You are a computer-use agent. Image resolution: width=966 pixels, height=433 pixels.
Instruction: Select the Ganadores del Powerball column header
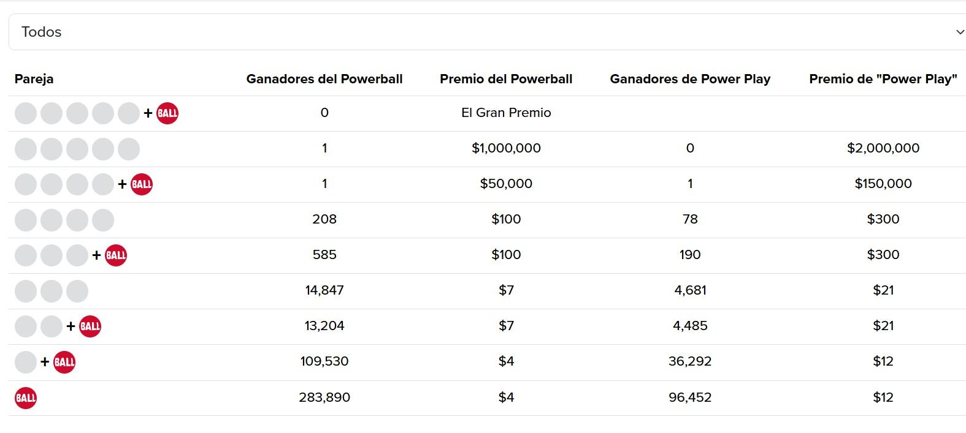(x=325, y=78)
